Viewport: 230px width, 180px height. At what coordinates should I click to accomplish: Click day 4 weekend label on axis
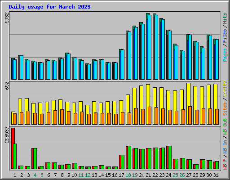pyautogui.click(x=35, y=175)
